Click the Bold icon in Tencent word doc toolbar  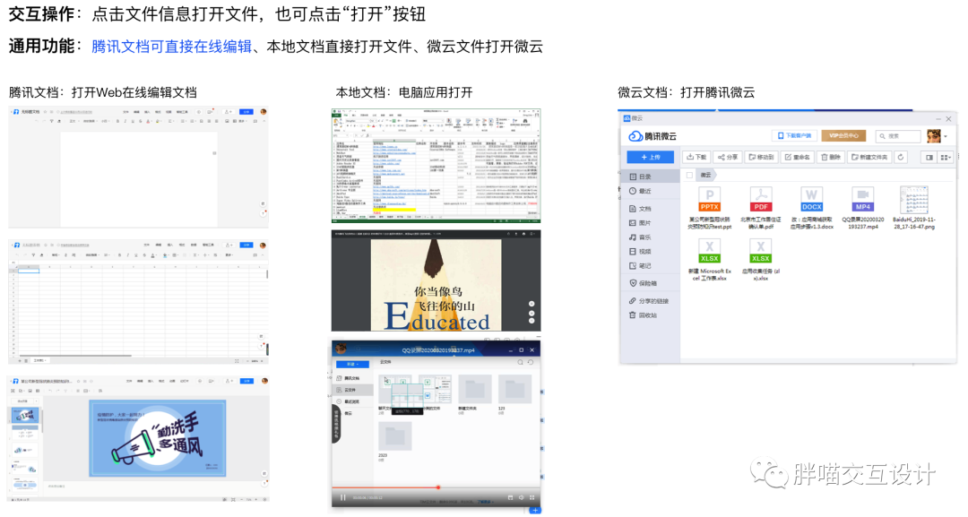click(118, 121)
